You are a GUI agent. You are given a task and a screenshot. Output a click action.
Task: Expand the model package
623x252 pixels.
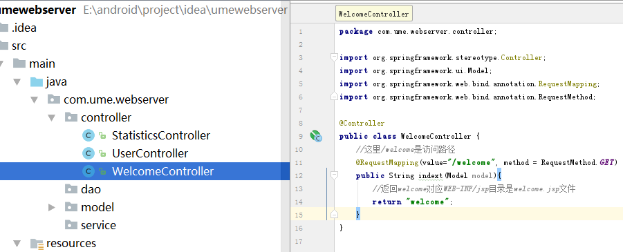pyautogui.click(x=52, y=207)
